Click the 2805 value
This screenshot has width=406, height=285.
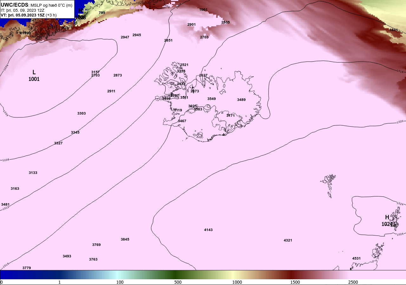pos(226,22)
